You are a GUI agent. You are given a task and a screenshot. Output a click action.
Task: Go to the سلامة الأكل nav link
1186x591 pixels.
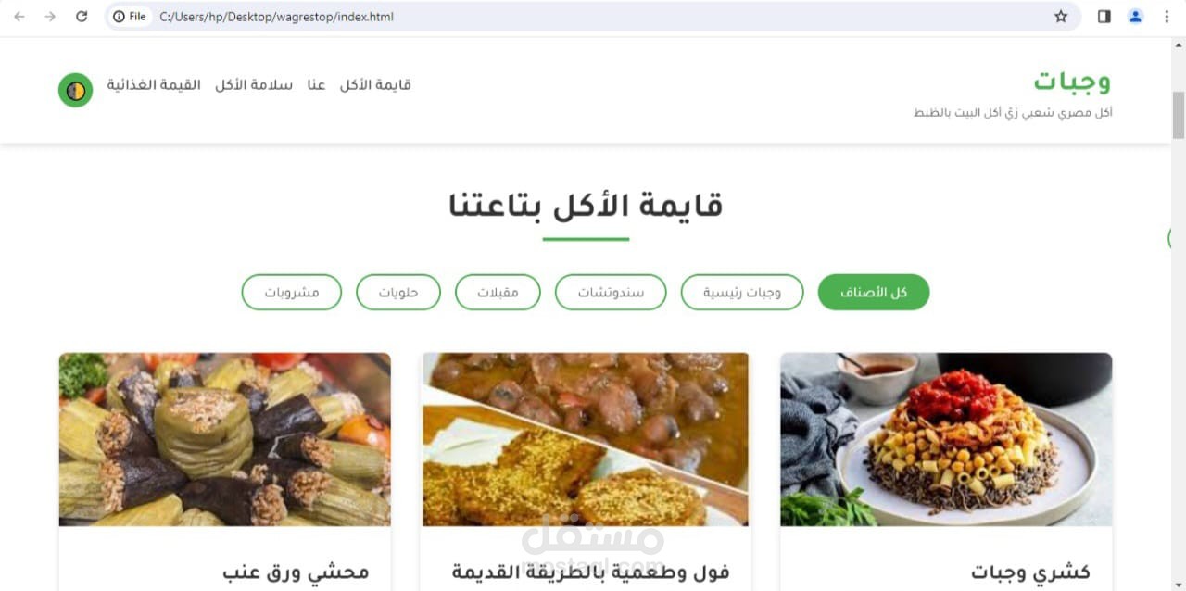[254, 85]
